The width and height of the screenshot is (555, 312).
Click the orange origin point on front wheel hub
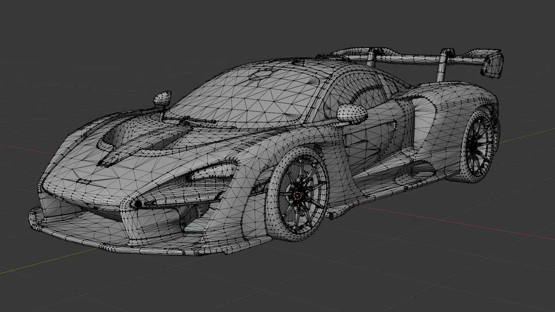click(x=297, y=196)
